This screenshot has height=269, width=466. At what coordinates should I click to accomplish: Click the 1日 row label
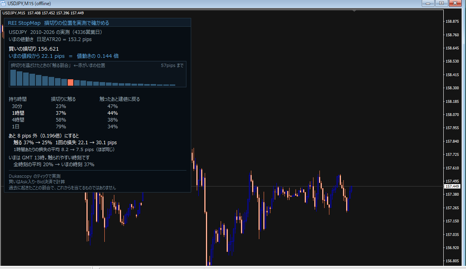[x=16, y=127]
